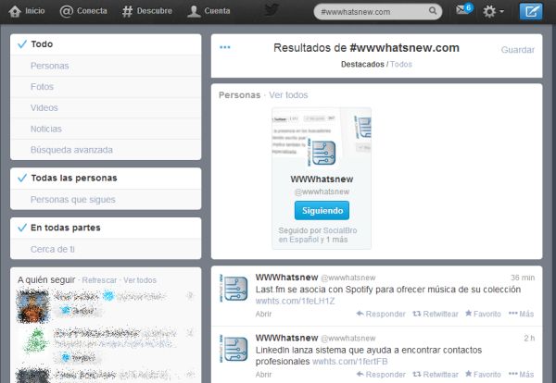Filter results by Fotos
Viewport: 556px width, 383px height.
coord(106,87)
